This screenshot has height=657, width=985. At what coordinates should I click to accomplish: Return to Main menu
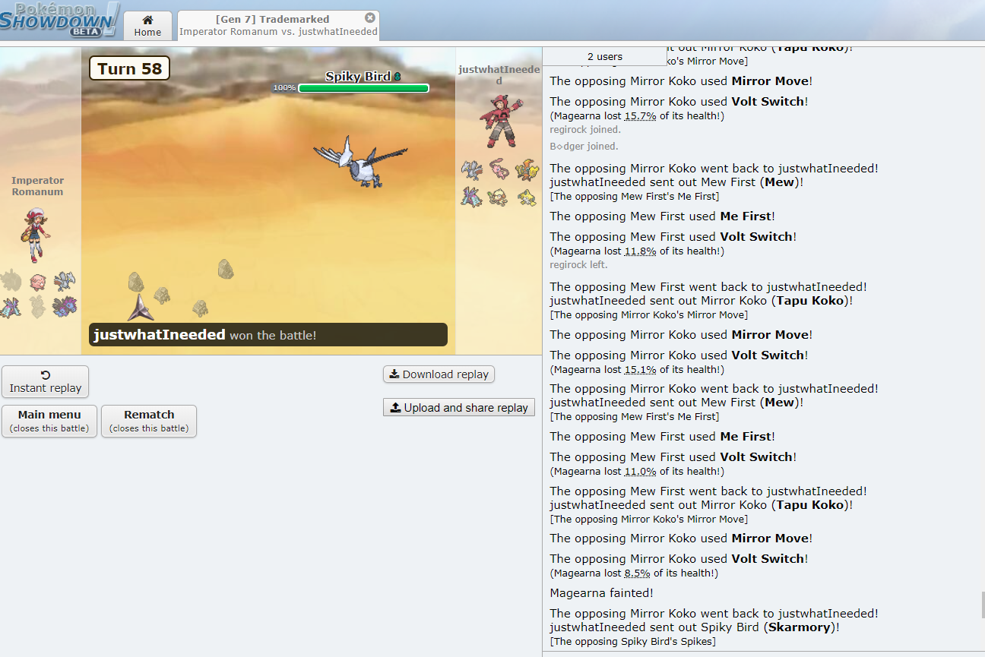(x=49, y=421)
